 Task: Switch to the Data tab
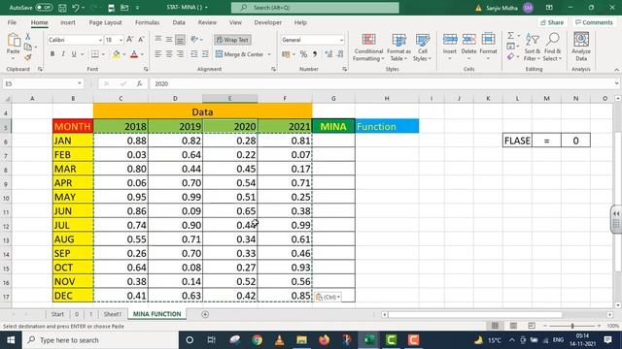[x=179, y=22]
